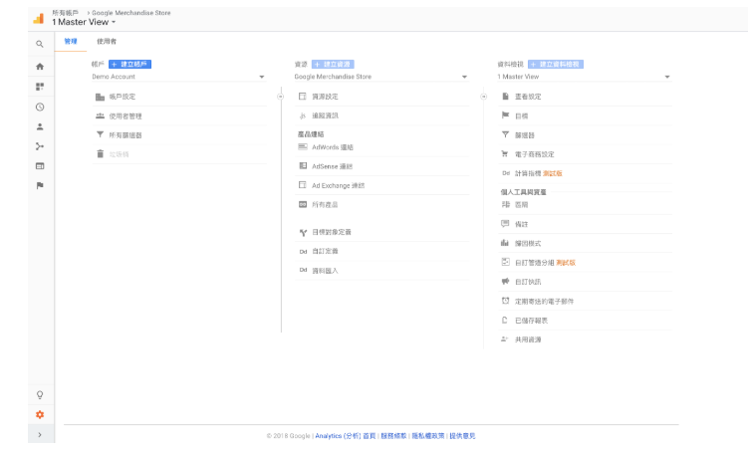Click the 建立資料檢視 create view button
The height and width of the screenshot is (452, 748).
pyautogui.click(x=556, y=64)
